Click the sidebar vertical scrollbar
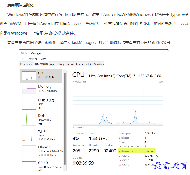The image size is (190, 175). click(x=65, y=119)
